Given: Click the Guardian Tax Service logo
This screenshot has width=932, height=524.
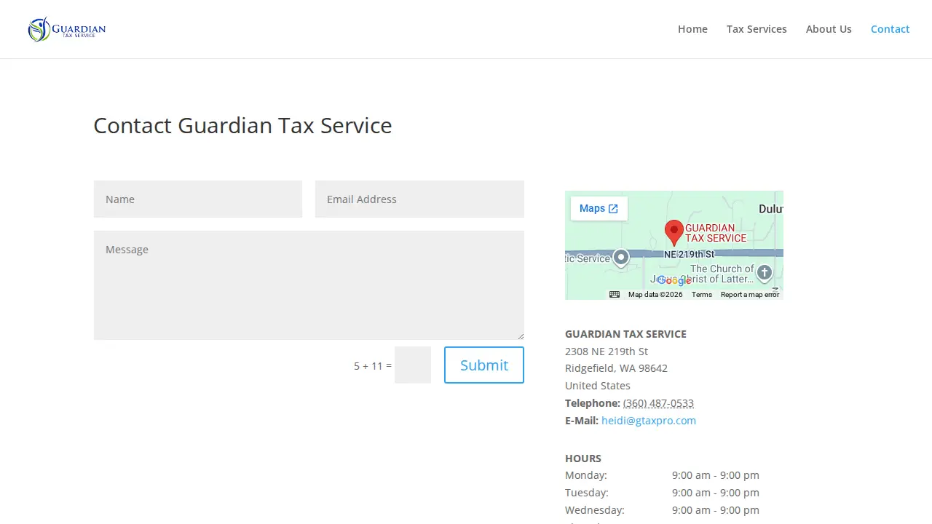Looking at the screenshot, I should pos(67,29).
